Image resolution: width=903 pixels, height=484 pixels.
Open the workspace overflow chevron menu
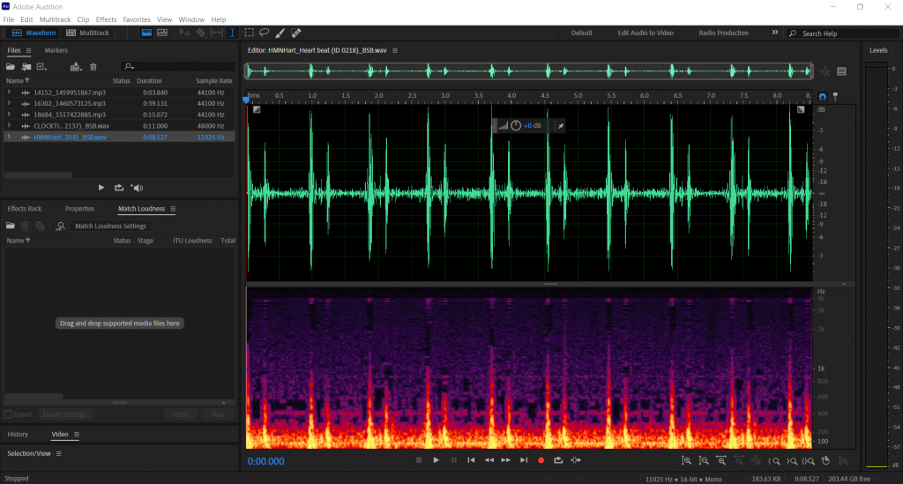pyautogui.click(x=775, y=33)
